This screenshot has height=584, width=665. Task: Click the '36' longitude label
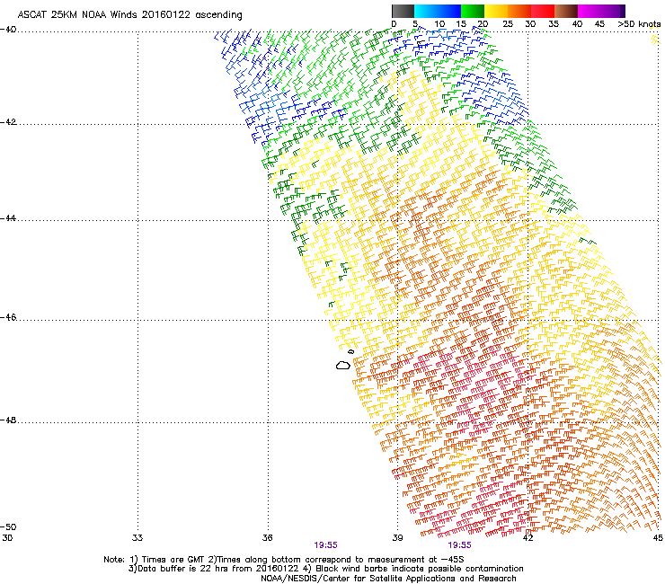[x=268, y=538]
